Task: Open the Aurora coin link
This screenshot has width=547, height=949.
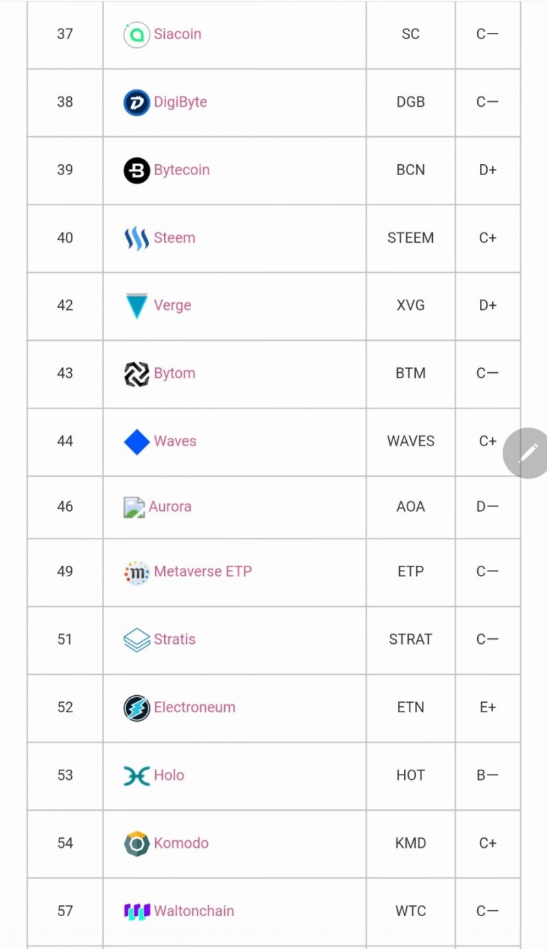Action: [x=170, y=507]
